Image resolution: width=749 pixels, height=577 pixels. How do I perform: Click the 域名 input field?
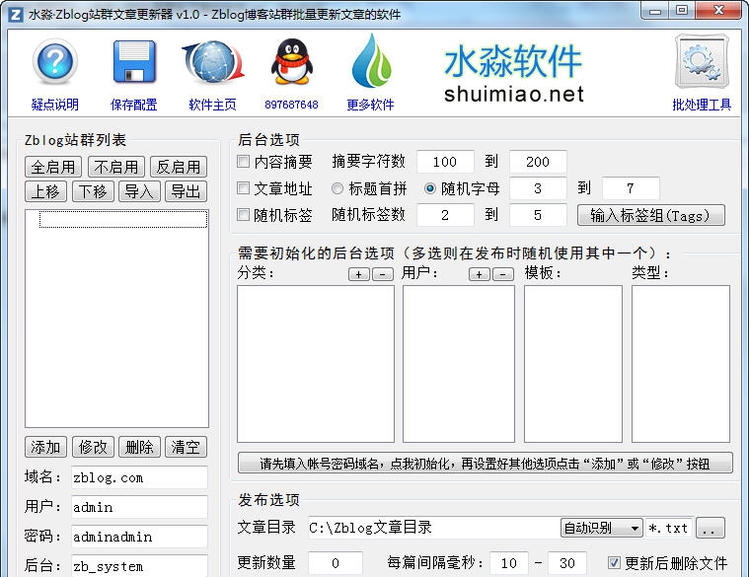click(139, 477)
